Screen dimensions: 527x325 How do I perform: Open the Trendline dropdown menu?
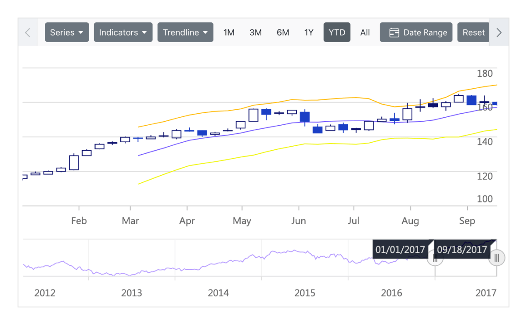click(185, 32)
